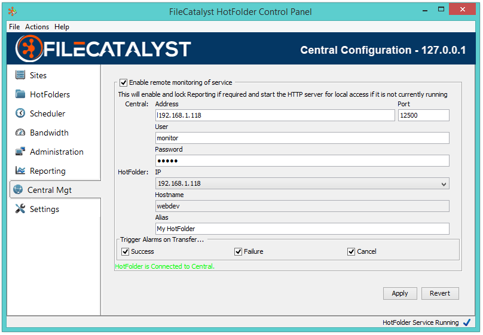Click the FileCatalyst logo in the banner
Screen dimensions: 483x335
[103, 49]
